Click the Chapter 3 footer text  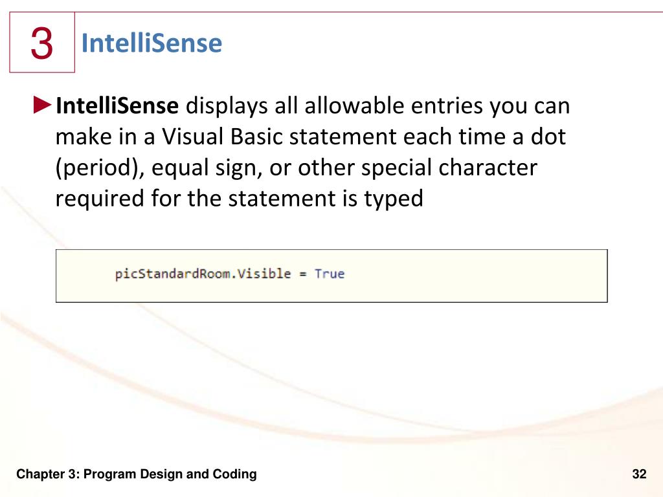pos(137,474)
